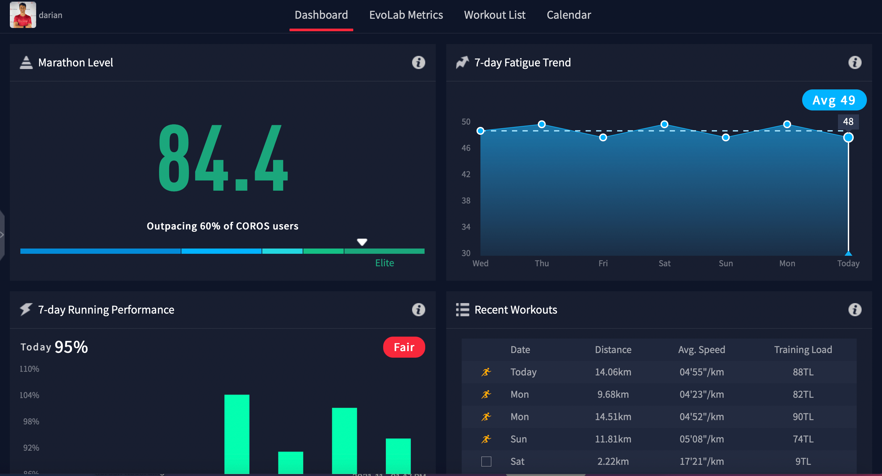Click the trending arrow icon beside 7-day Fatigue Trend
Viewport: 882px width, 476px height.
pos(462,62)
